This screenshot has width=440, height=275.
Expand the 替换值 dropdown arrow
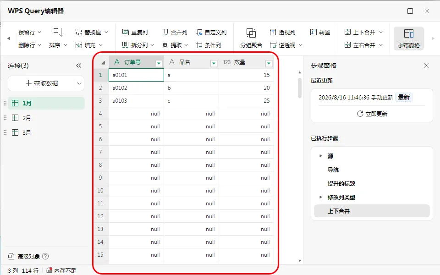pyautogui.click(x=106, y=32)
